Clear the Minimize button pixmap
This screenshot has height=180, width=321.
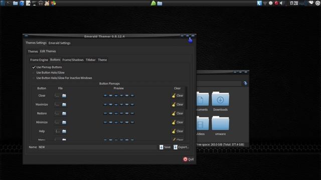[178, 122]
